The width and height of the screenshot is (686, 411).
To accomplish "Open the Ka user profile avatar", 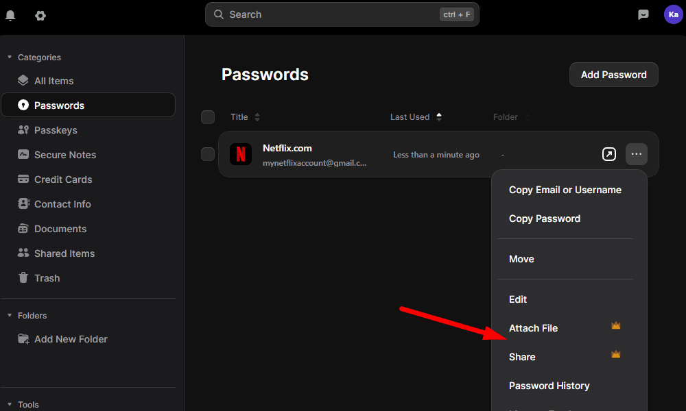I will point(673,14).
